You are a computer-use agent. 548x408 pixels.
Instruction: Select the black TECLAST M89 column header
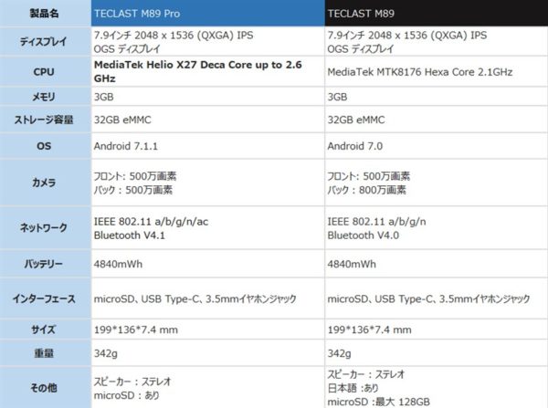pos(437,13)
